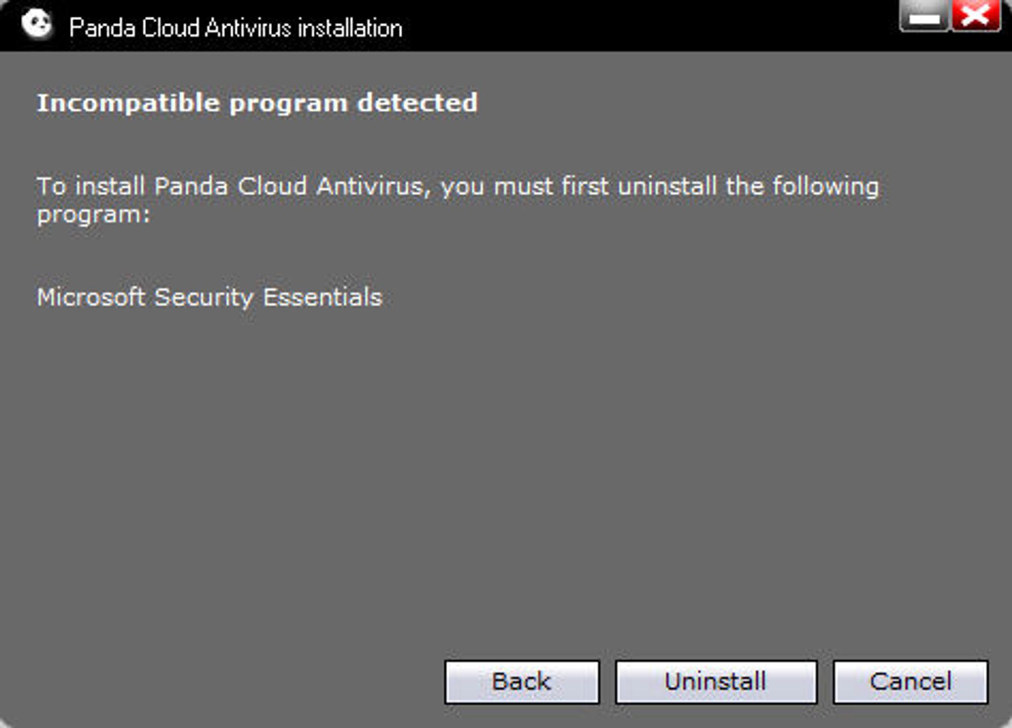Viewport: 1012px width, 728px height.
Task: Click the word 'detected' in the bold heading
Action: (x=417, y=103)
